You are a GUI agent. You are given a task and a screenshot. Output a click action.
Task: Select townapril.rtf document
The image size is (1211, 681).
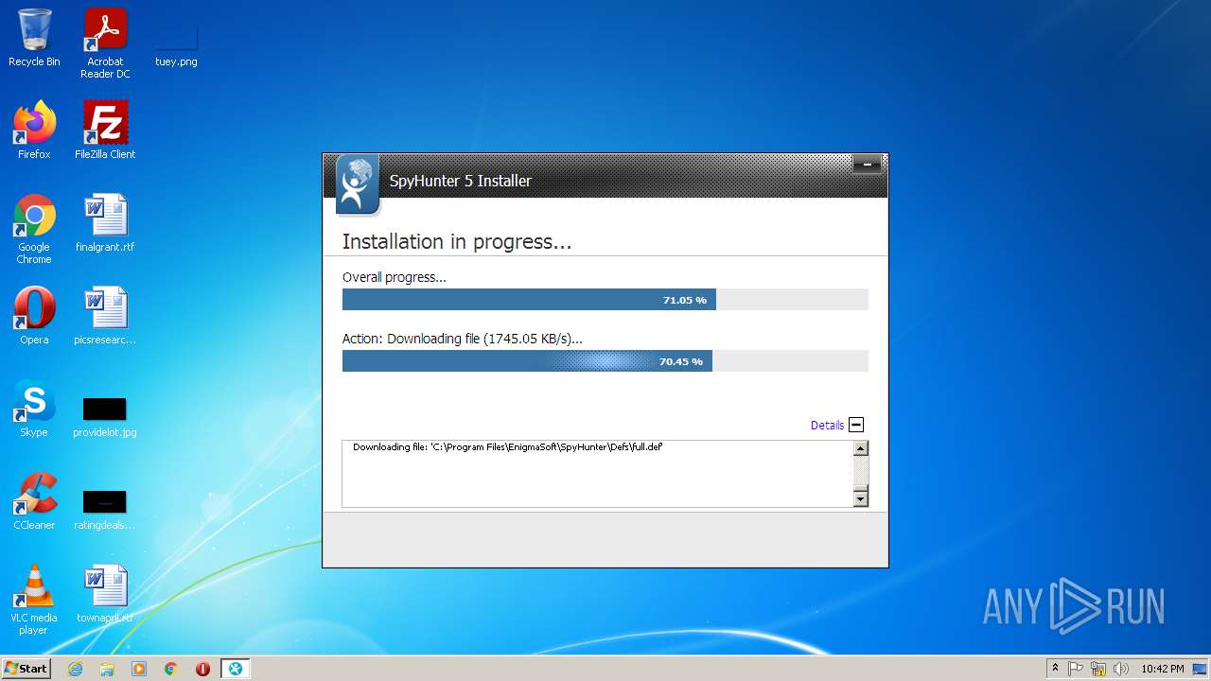point(105,594)
